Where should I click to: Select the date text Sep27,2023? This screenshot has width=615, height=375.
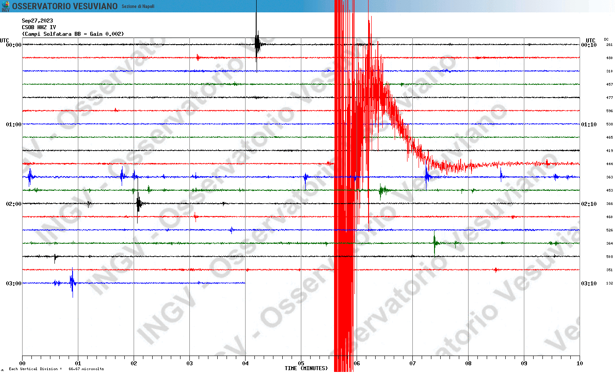[37, 20]
